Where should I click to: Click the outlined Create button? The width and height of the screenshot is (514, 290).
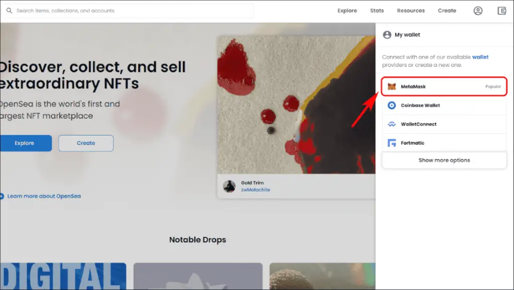pyautogui.click(x=86, y=143)
